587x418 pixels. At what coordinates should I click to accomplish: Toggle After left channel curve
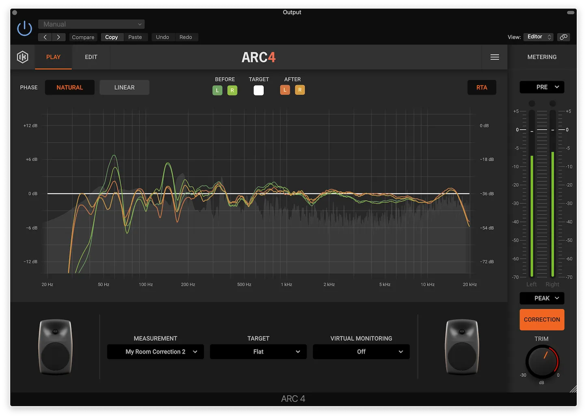(x=285, y=90)
